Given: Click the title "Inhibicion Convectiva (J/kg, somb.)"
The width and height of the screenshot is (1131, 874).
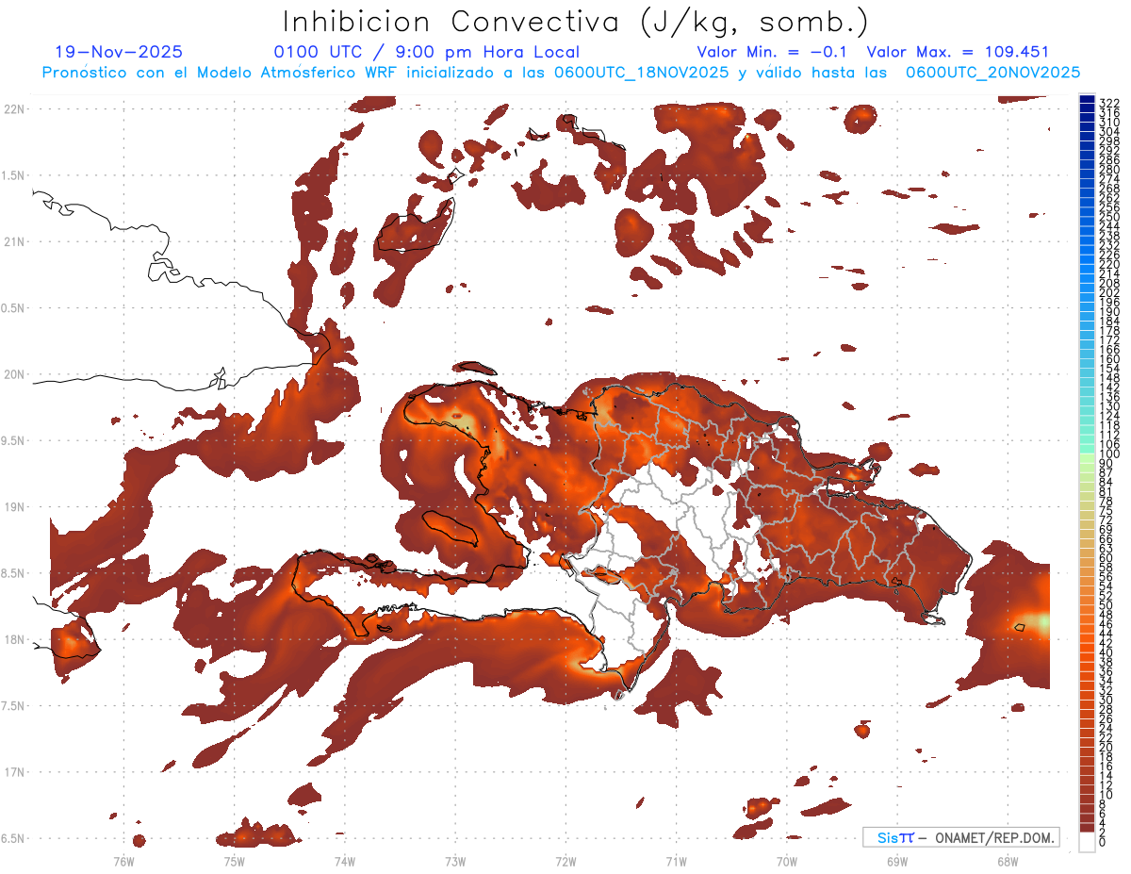Looking at the screenshot, I should click(576, 22).
